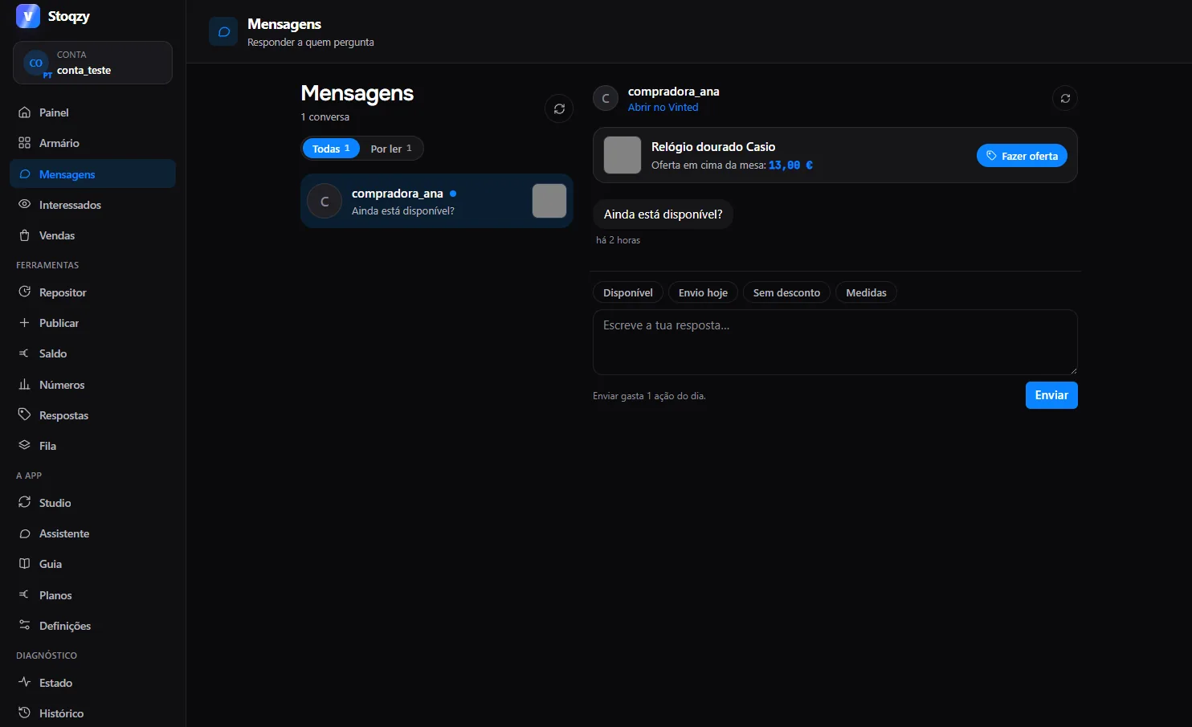
Task: Click the compradora_ana avatar in chat header
Action: coord(606,99)
